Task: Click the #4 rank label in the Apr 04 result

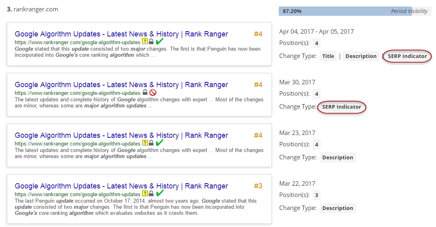Action: click(258, 34)
